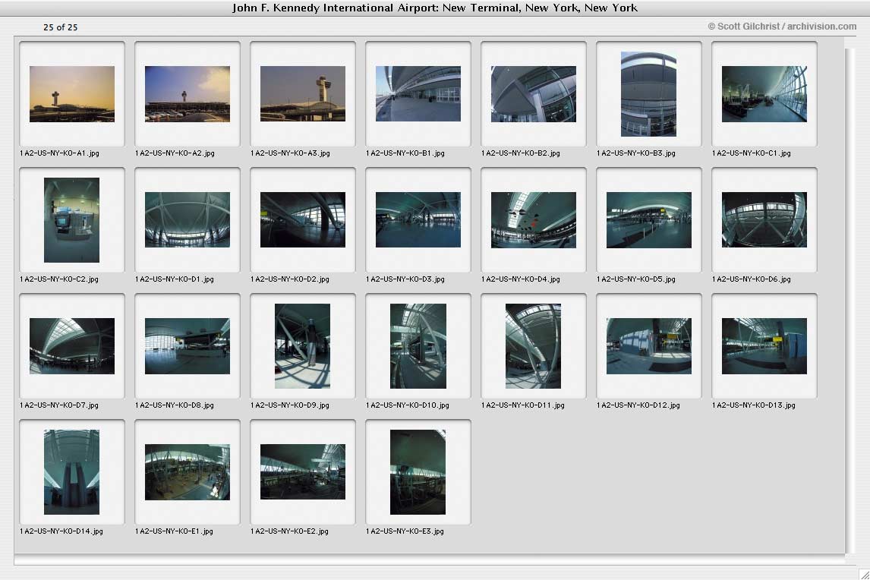
Task: Click the label text '1A2-US-NY-KO-A3.jpg'
Action: tap(290, 153)
